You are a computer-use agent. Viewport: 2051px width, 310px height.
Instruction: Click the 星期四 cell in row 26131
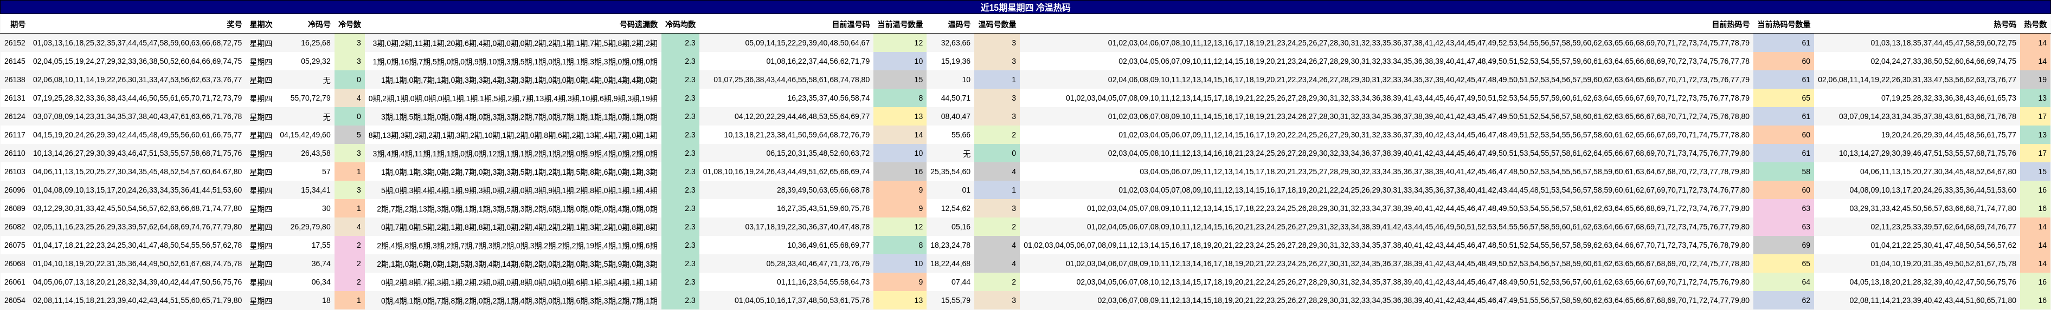coord(260,98)
